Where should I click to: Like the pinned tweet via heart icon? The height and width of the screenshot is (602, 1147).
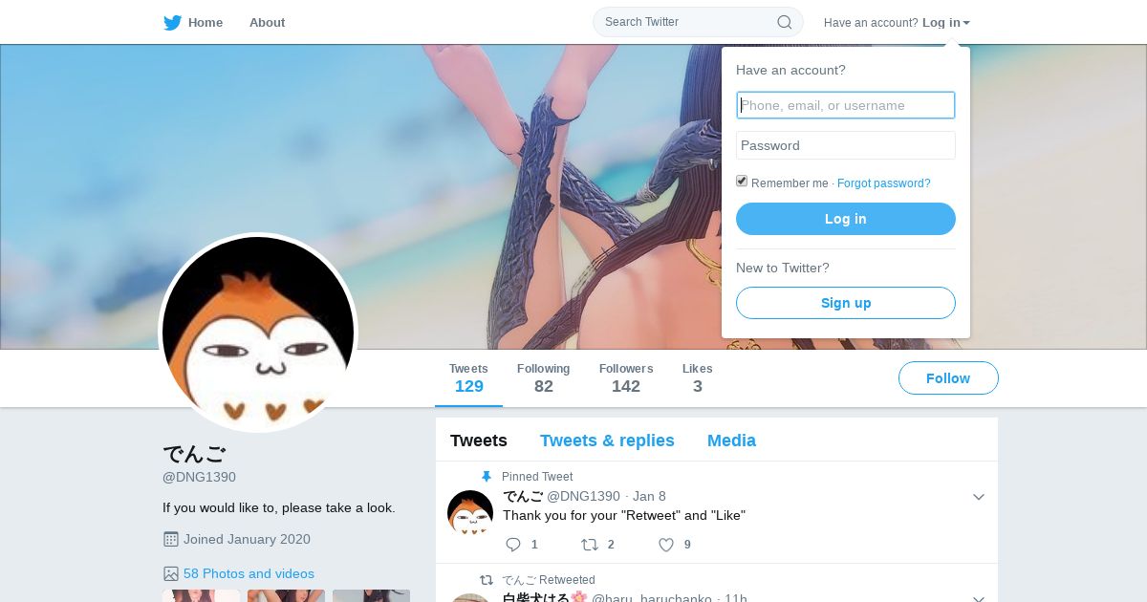666,545
